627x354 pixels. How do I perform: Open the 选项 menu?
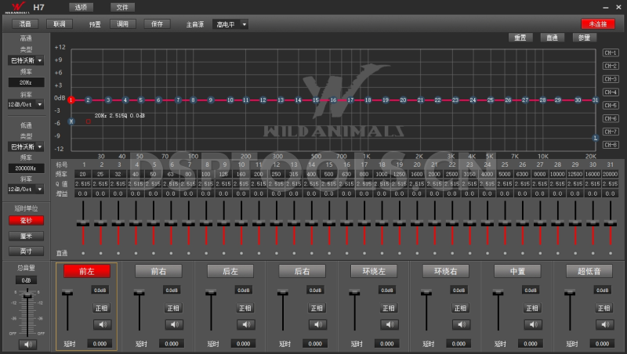pos(80,6)
